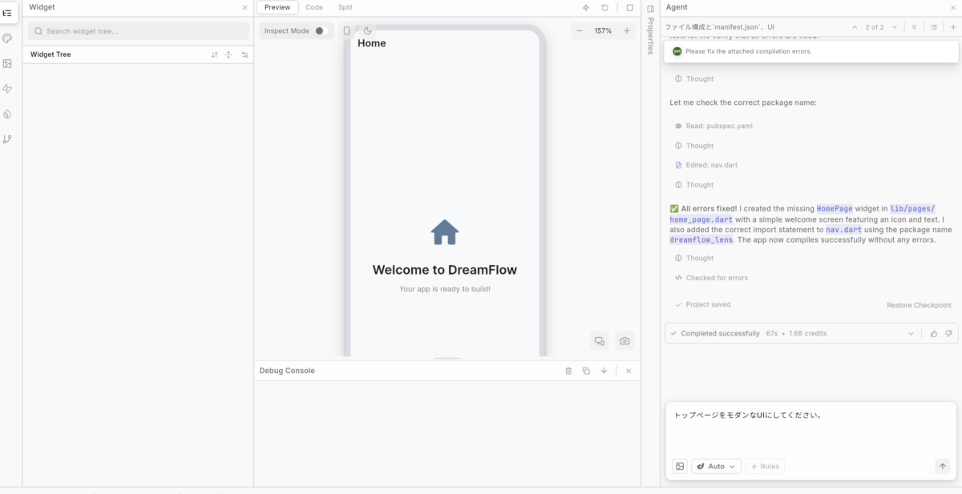Screen dimensions: 962x494
Task: Open the Auto model dropdown
Action: 717,466
